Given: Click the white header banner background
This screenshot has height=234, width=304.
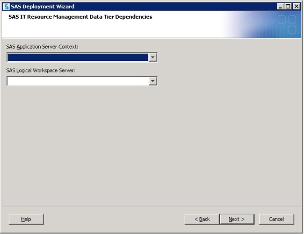Looking at the screenshot, I should coord(140,28).
